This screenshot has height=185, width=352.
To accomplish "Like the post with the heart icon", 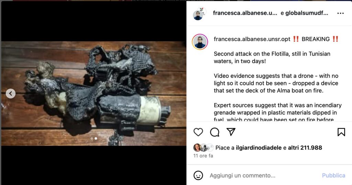I will pos(198,132).
